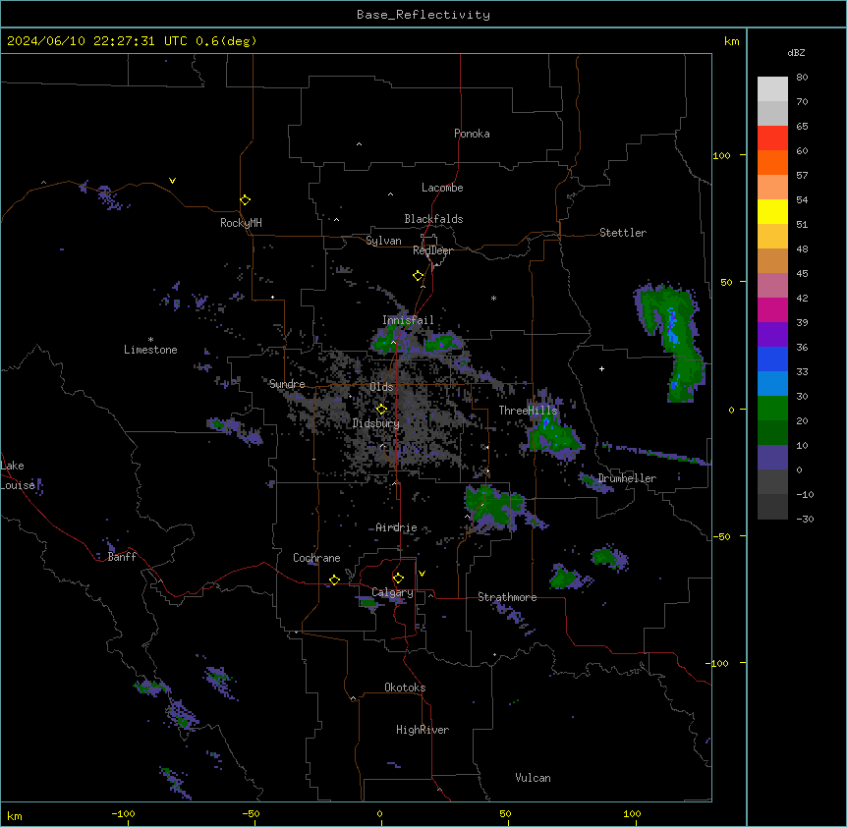Viewport: 847px width, 827px height.
Task: Click the Base_Reflectivity title text
Action: click(x=423, y=15)
